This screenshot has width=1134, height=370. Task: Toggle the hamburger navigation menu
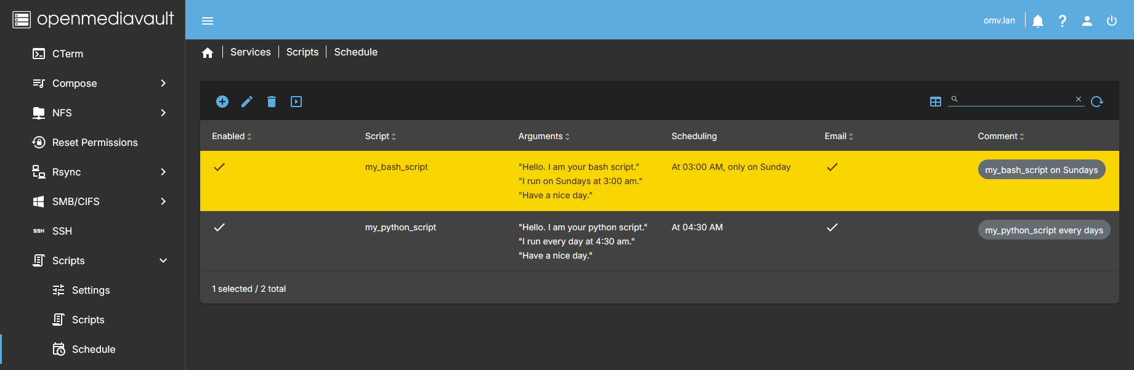208,21
